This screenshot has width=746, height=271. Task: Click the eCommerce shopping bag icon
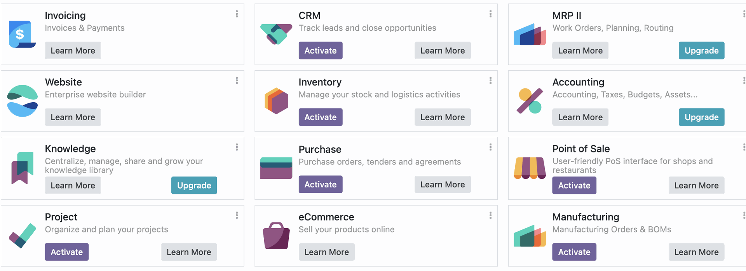(276, 236)
